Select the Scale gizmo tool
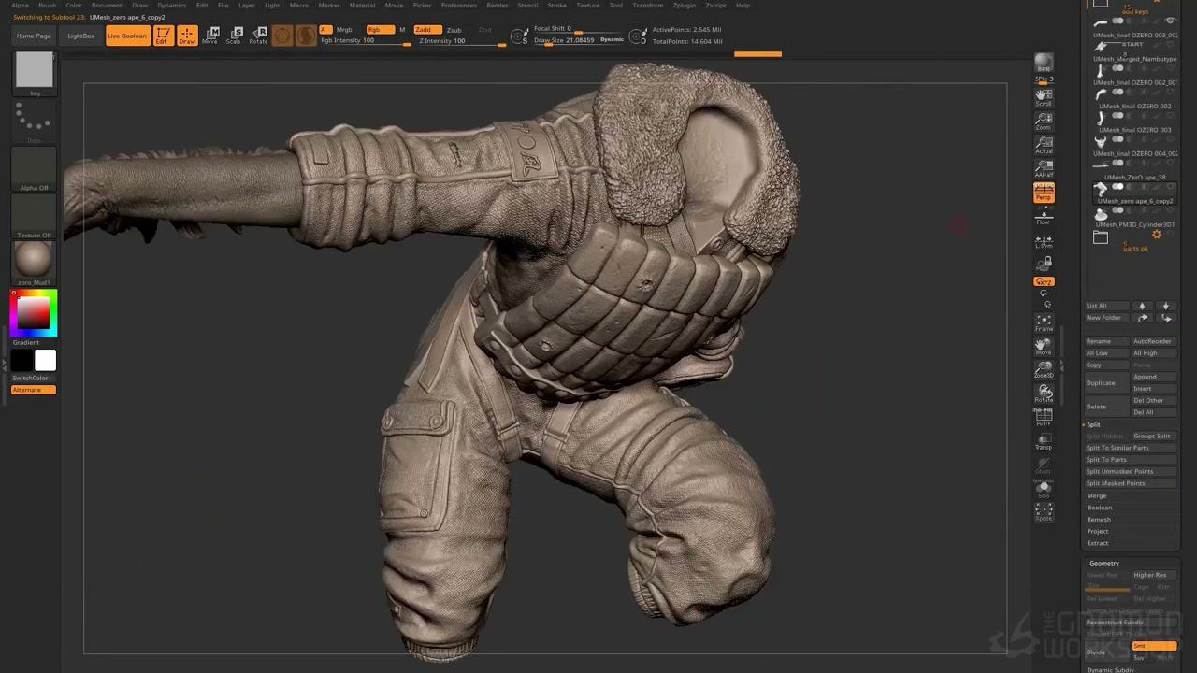The image size is (1197, 673). point(234,36)
